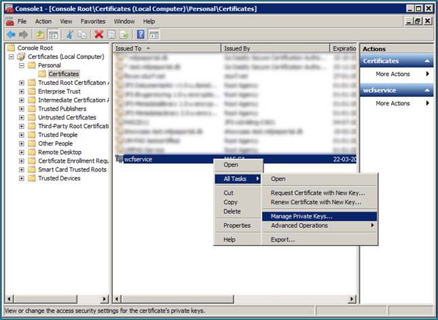Click the Back arrow toolbar icon
The image size is (438, 320).
(11, 35)
